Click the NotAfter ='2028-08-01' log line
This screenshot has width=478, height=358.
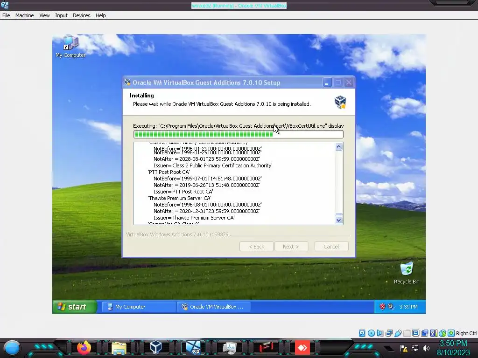[206, 159]
